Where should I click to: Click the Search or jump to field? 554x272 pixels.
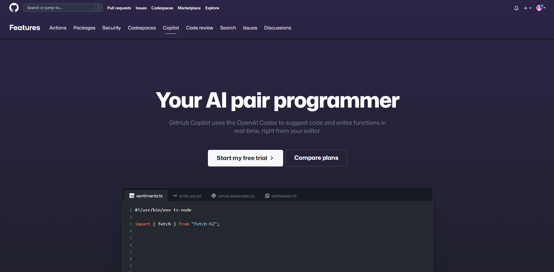58,8
